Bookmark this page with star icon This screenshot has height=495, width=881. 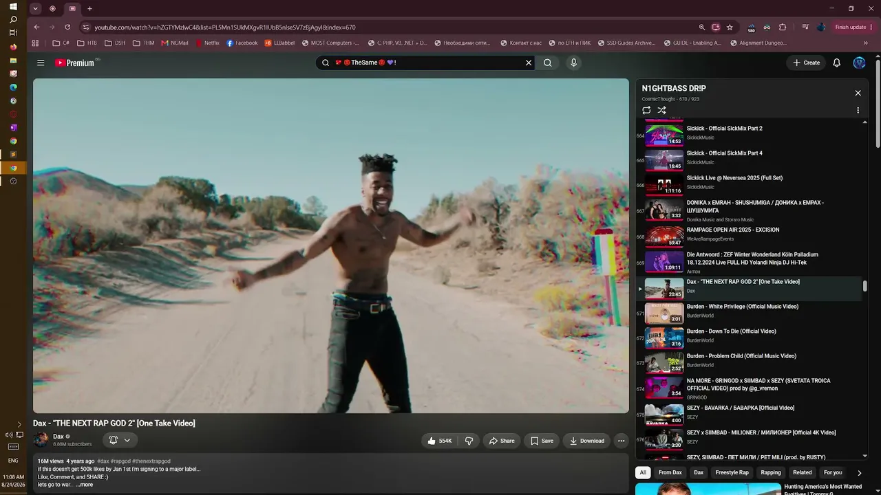pos(730,27)
